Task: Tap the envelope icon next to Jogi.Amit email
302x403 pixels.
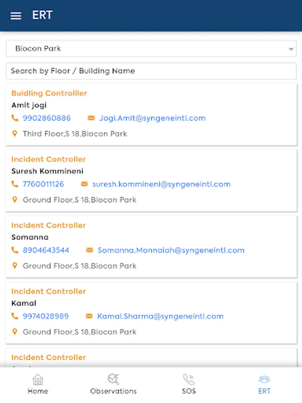Action: (91, 118)
